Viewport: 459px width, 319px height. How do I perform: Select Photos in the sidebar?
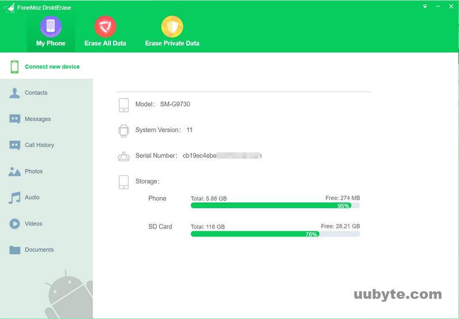[46, 171]
